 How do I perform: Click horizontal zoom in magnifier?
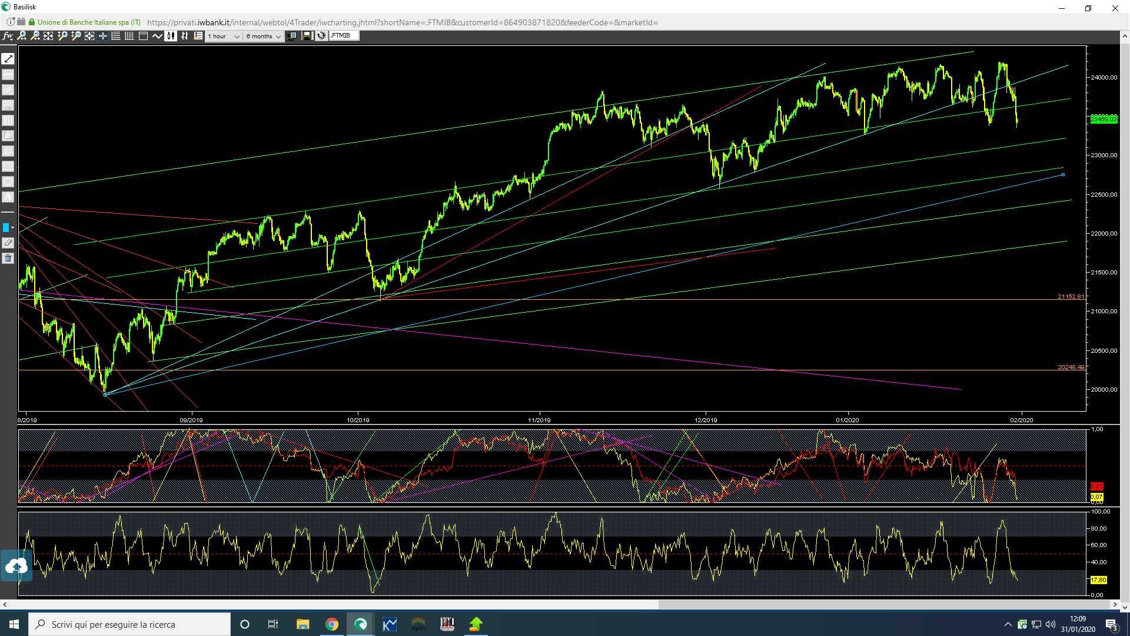[22, 36]
